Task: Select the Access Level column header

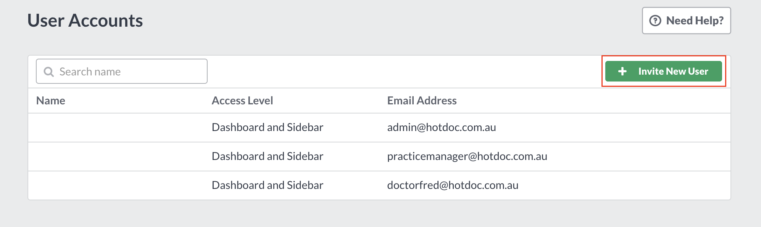Action: tap(242, 101)
